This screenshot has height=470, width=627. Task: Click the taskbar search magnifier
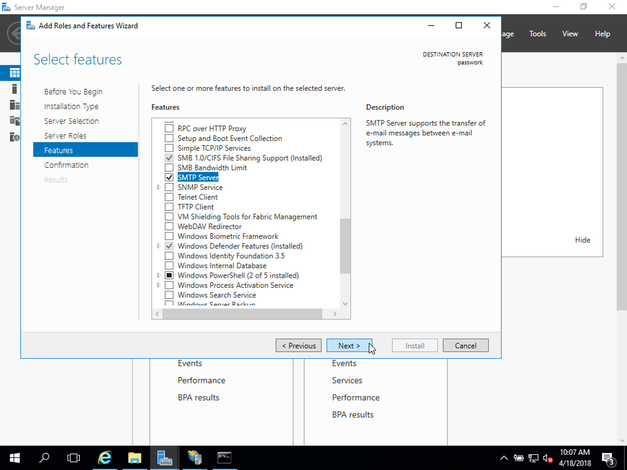44,458
